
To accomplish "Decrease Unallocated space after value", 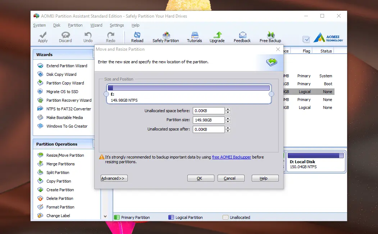I will (228, 131).
